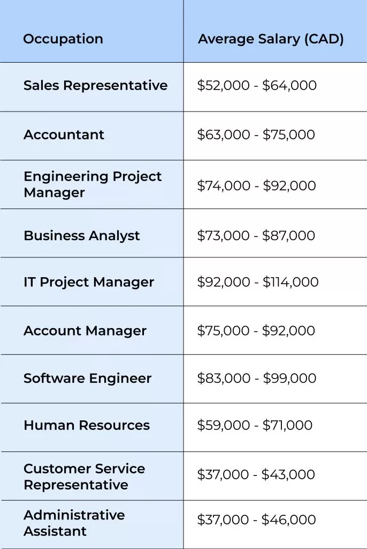Select the Human Resources cell
This screenshot has height=549, width=367.
click(x=87, y=426)
